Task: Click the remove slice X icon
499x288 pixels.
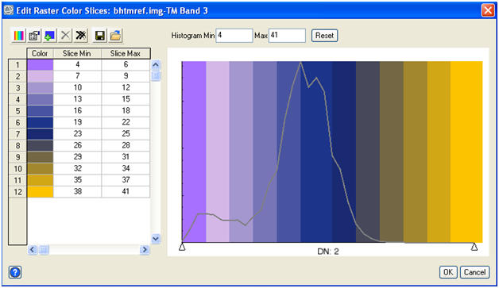Action: click(x=65, y=36)
